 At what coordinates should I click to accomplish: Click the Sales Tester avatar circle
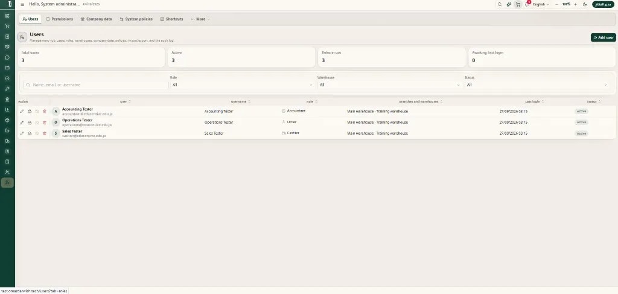pyautogui.click(x=56, y=133)
